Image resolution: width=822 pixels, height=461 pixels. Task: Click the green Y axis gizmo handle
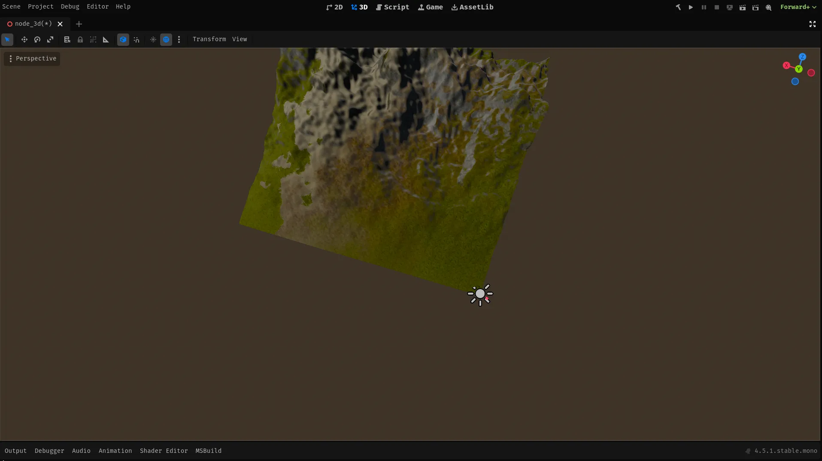click(798, 69)
